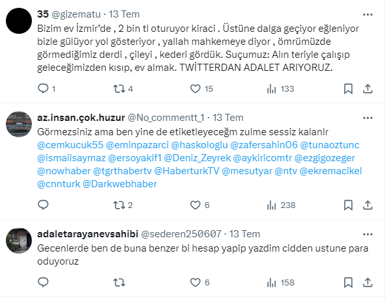Open the gizematu profile avatar
This screenshot has height=301, width=391.
tap(18, 22)
